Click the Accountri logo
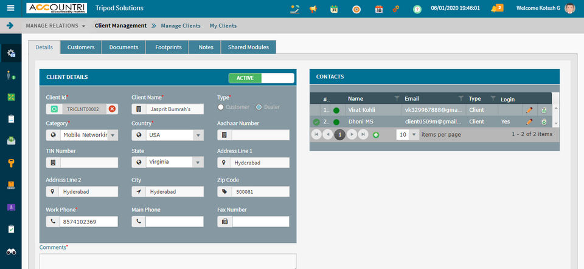 point(57,8)
